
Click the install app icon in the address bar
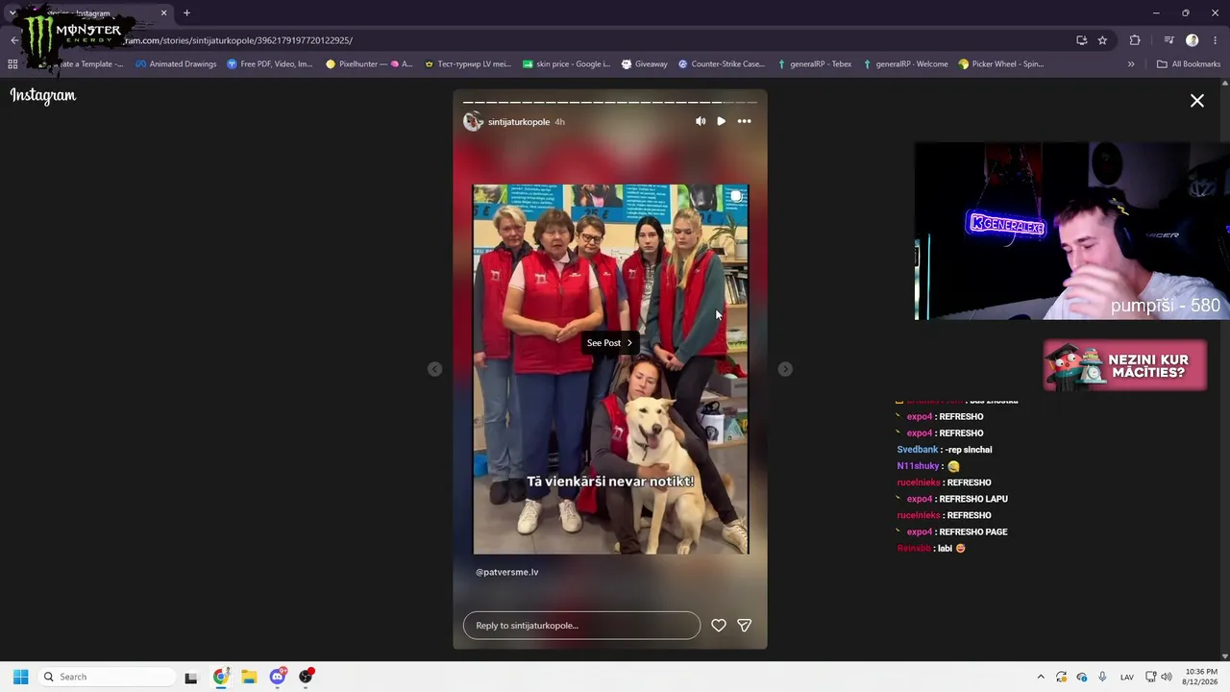click(1082, 40)
